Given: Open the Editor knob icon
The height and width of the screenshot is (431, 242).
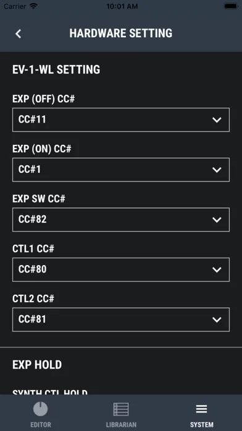Looking at the screenshot, I should point(40,409).
